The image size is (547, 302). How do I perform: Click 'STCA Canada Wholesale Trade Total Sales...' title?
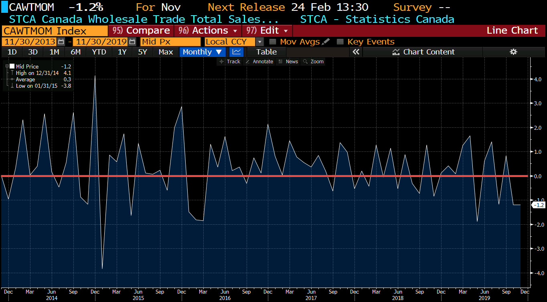pyautogui.click(x=144, y=19)
